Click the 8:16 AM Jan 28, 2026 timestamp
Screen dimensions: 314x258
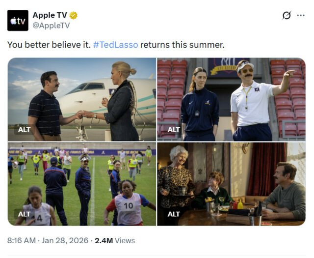click(48, 240)
